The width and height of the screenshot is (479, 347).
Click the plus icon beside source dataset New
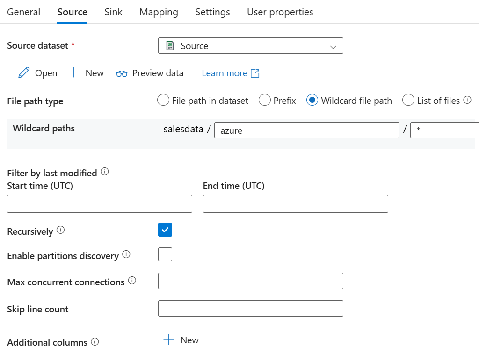(x=74, y=72)
